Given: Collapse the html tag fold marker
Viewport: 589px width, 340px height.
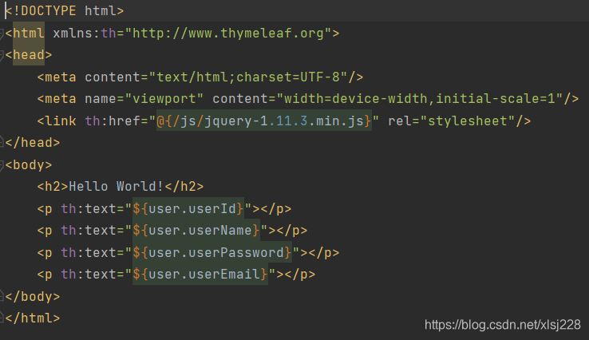Looking at the screenshot, I should (2, 34).
